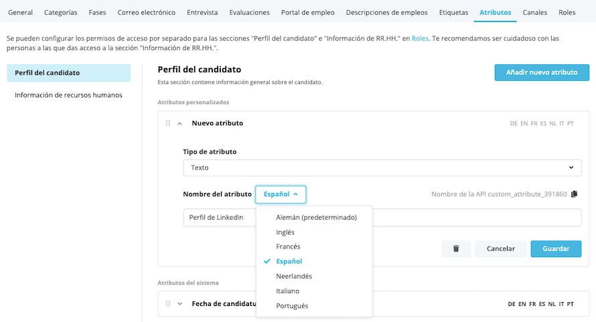Image resolution: width=596 pixels, height=322 pixels.
Task: Collapse the Nuevo atributo section
Action: tap(179, 124)
